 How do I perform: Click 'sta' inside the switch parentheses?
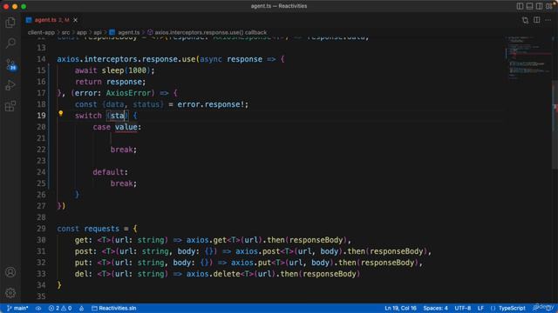(118, 116)
